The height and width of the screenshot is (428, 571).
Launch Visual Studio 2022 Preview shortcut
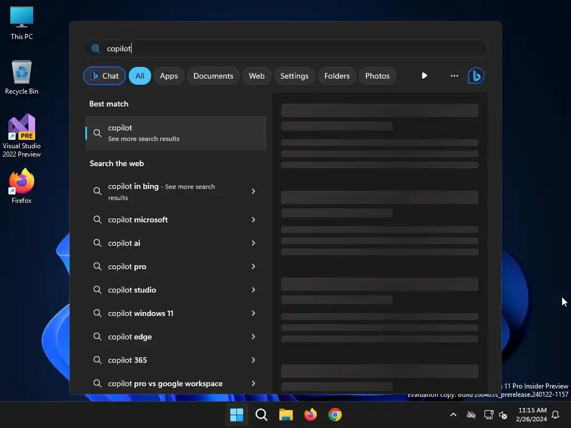[22, 135]
